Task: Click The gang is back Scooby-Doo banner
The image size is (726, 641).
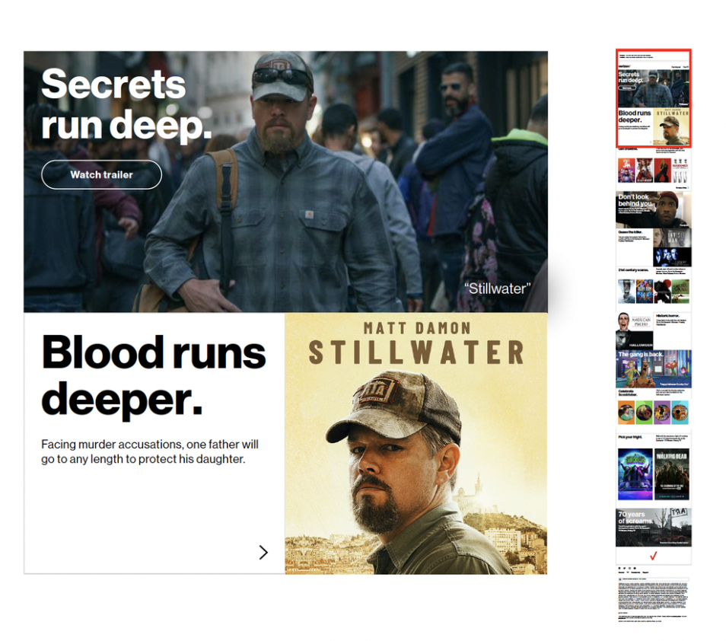Action: click(653, 368)
